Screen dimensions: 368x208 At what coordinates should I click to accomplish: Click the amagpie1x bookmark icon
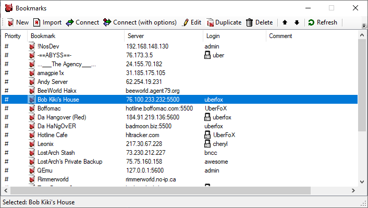tap(32, 73)
